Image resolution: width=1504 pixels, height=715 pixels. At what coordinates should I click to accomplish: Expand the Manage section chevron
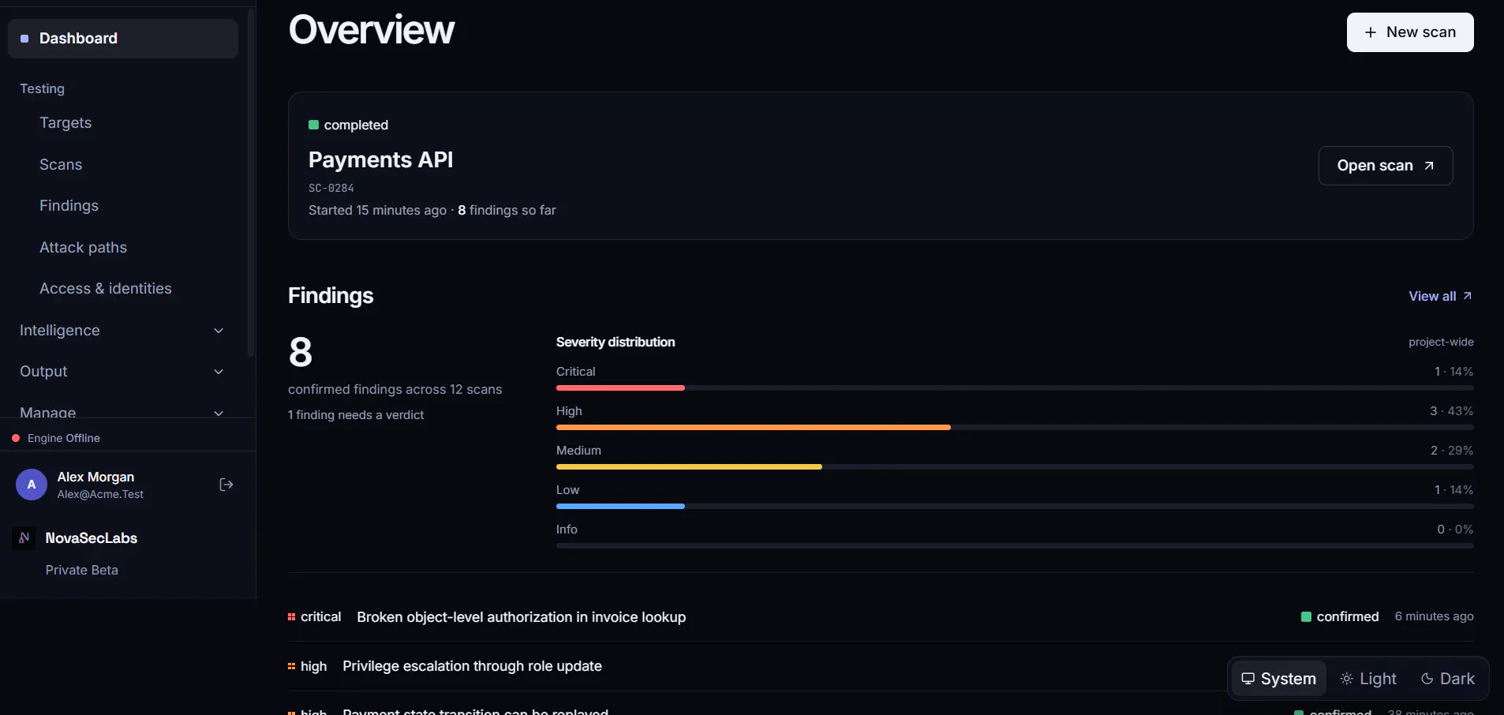[219, 413]
